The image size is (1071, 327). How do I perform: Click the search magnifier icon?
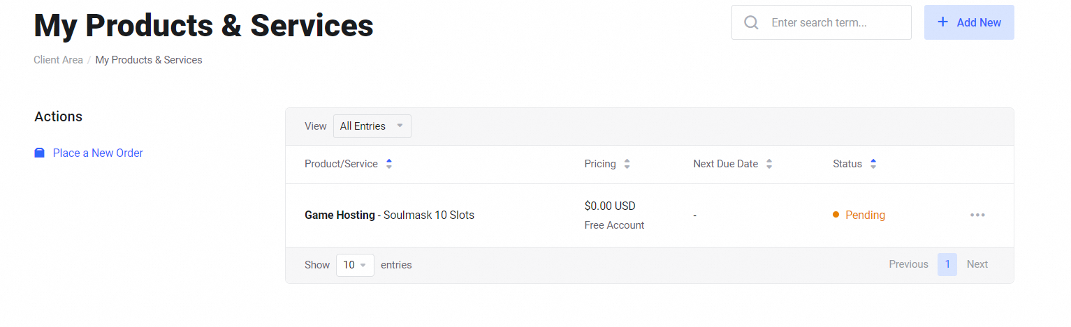(752, 22)
